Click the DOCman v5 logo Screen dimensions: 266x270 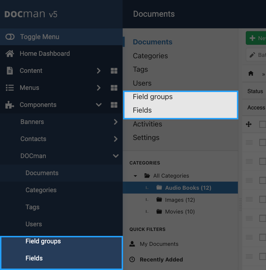click(x=31, y=14)
